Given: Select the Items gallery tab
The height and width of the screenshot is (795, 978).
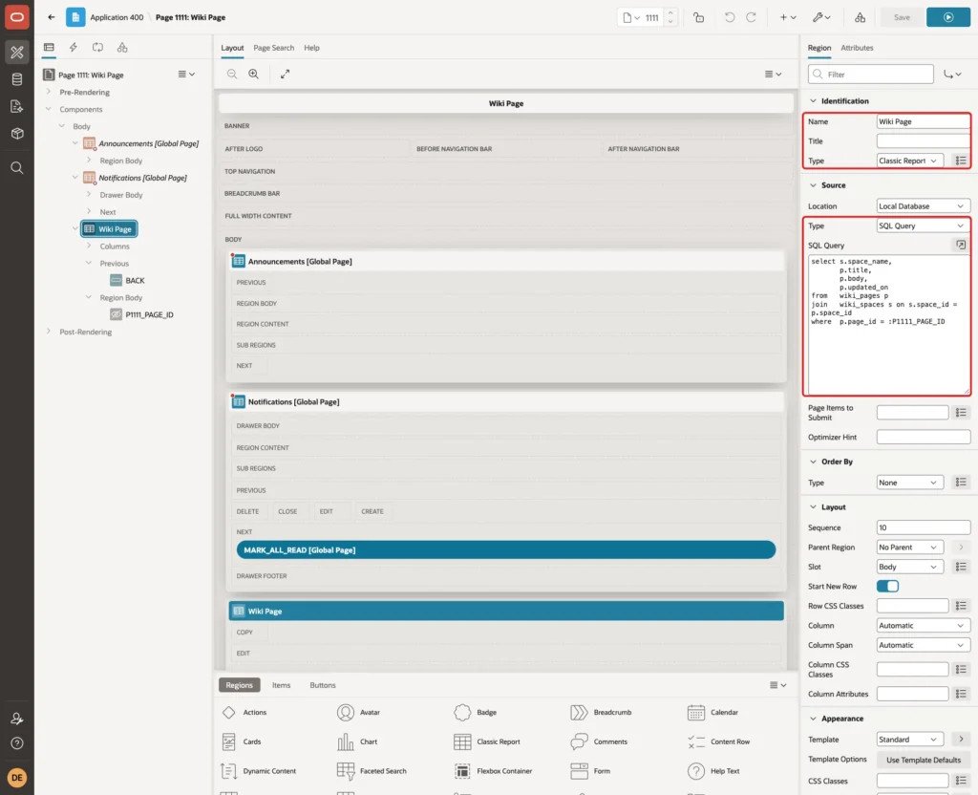Looking at the screenshot, I should pos(282,685).
